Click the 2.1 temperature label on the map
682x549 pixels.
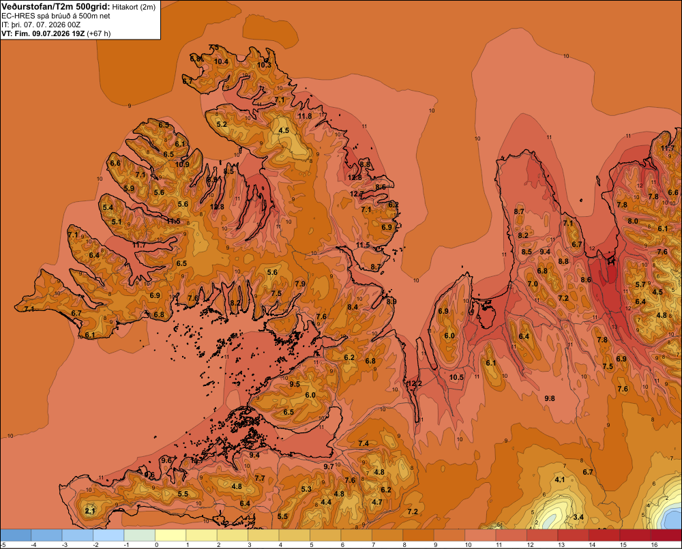90,511
